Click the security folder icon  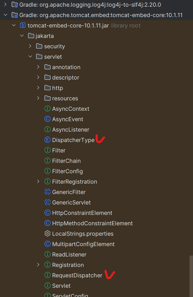click(x=39, y=46)
